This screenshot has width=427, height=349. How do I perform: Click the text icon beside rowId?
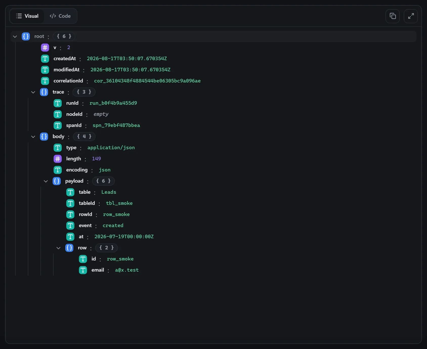(x=70, y=214)
